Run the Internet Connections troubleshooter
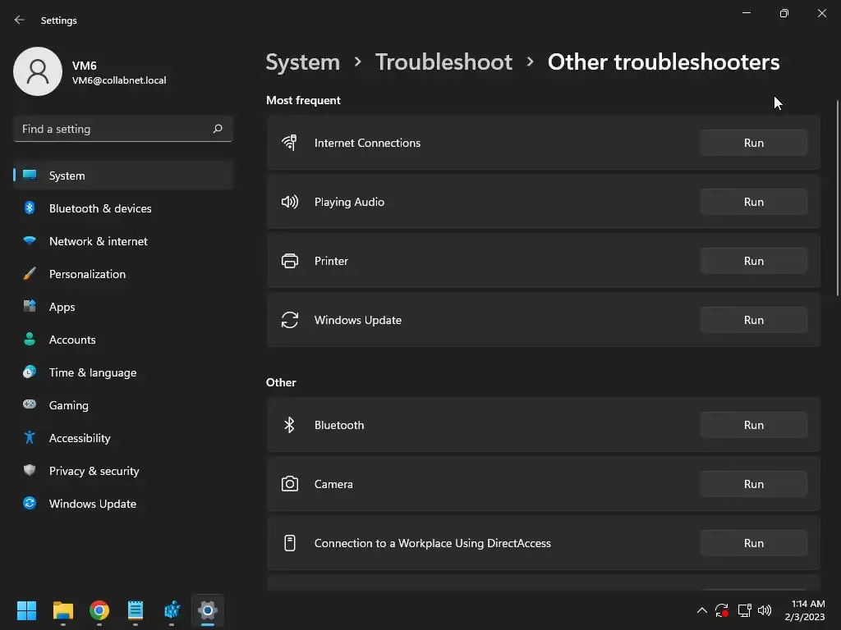 pos(754,143)
